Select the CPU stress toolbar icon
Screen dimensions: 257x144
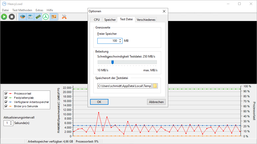[x=22, y=17]
